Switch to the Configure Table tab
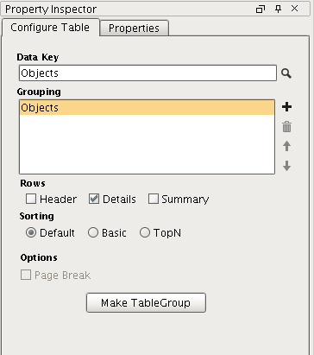This screenshot has height=355, width=314. [x=50, y=28]
